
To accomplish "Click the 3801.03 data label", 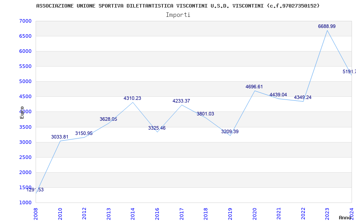I will coord(205,114).
